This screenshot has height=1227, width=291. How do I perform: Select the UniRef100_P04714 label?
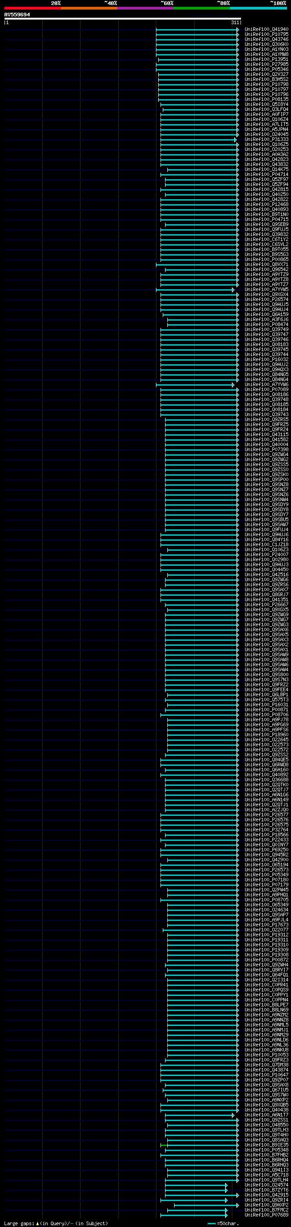[266, 174]
